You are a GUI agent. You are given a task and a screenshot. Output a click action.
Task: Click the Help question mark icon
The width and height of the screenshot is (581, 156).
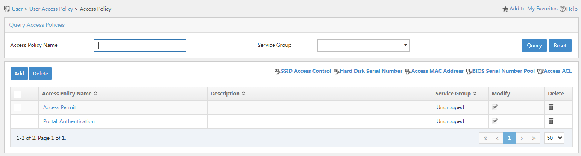pyautogui.click(x=563, y=9)
